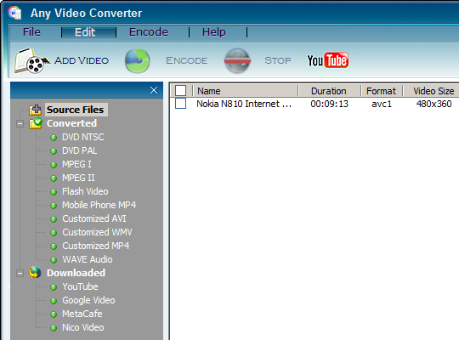459x340 pixels.
Task: Select Google Video under Downloaded
Action: coord(88,300)
